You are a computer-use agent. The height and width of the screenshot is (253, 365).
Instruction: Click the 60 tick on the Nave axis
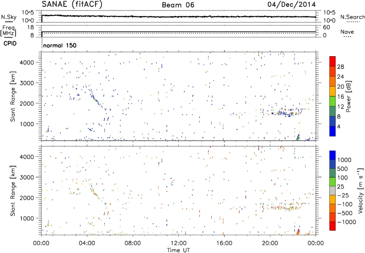point(326,27)
